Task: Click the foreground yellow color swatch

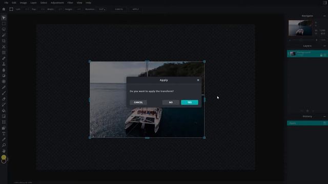Action: tap(4, 157)
